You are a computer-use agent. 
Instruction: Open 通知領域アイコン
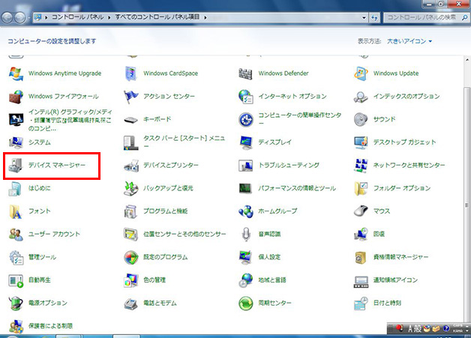click(386, 280)
